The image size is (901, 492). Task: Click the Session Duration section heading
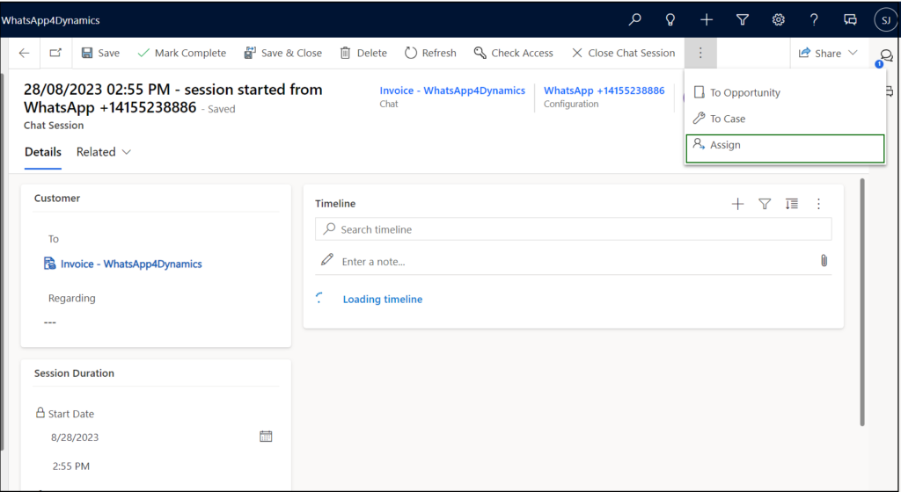pos(74,373)
